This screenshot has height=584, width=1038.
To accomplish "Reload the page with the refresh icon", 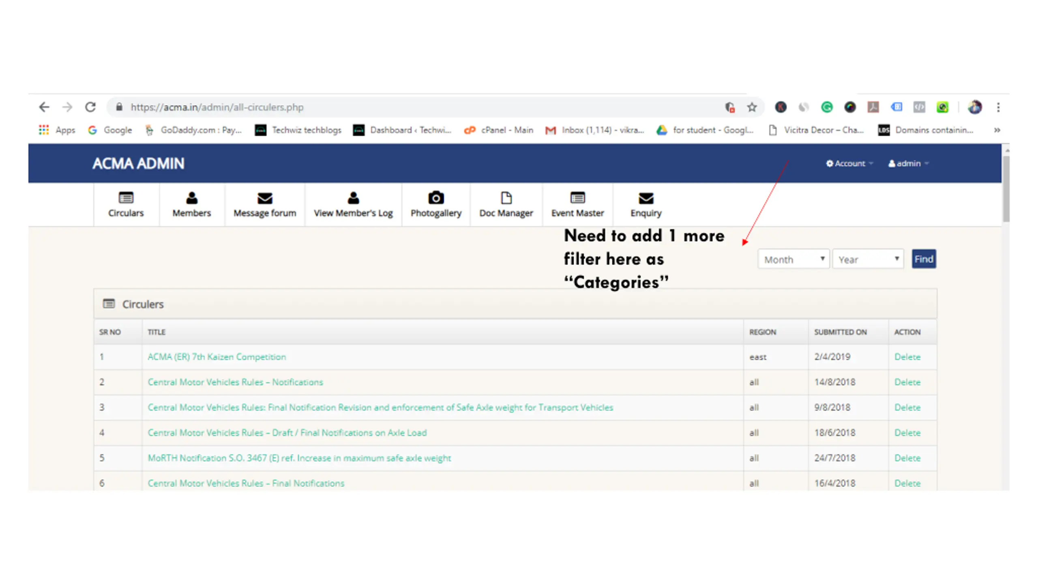I will pos(90,107).
